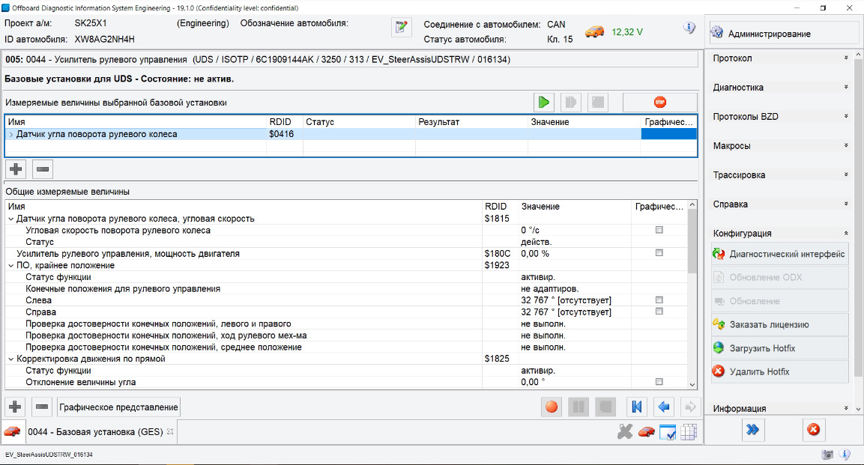
Task: Select Усилитель рулевого управления, мощность двигателя row
Action: tap(347, 254)
